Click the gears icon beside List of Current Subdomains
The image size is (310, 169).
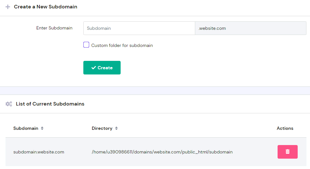[x=9, y=104]
